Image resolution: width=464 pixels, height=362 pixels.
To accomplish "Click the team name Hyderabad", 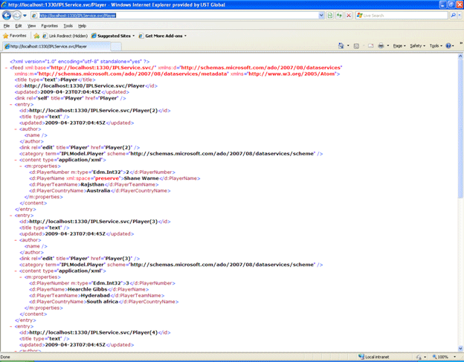I will 95,295.
